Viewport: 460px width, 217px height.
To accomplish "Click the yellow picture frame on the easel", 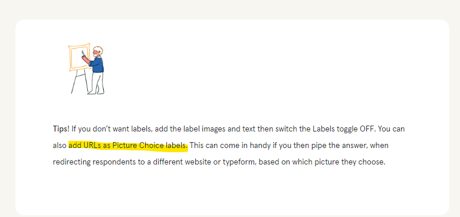I will 79,57.
